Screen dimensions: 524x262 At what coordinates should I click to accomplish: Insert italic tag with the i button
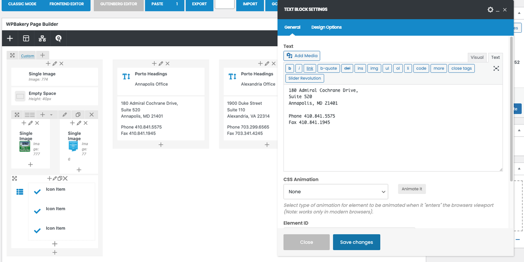click(x=299, y=68)
